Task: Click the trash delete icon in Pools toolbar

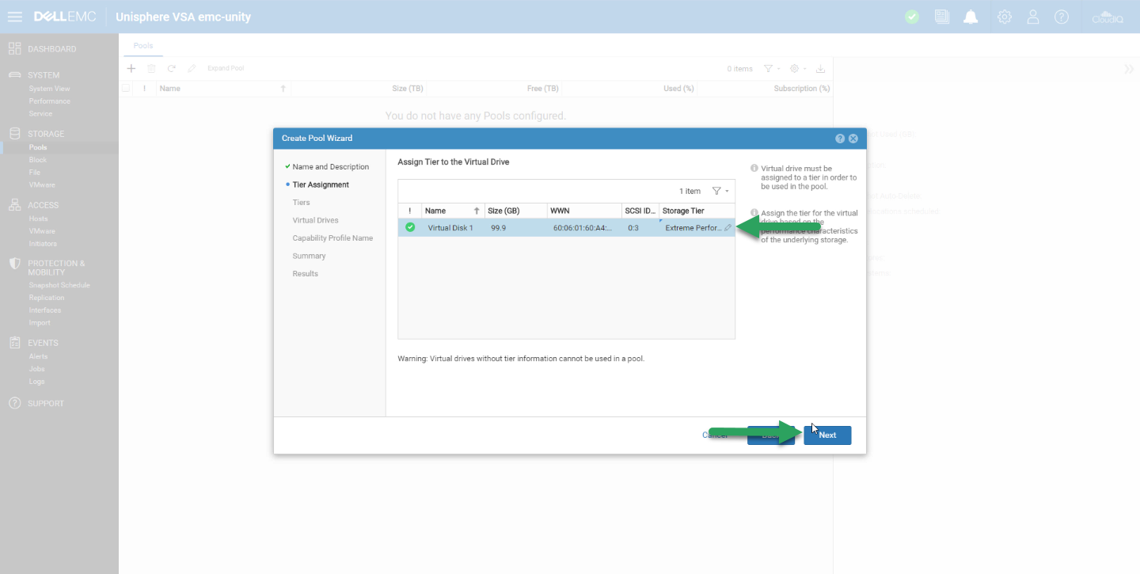Action: point(151,69)
